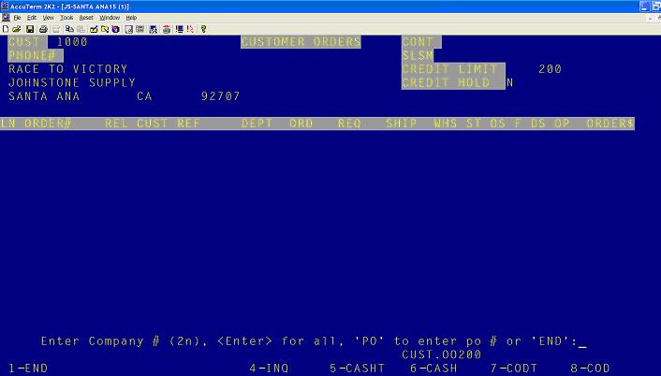Click the yellow folder with arrow icon
This screenshot has height=376, width=661.
(105, 29)
